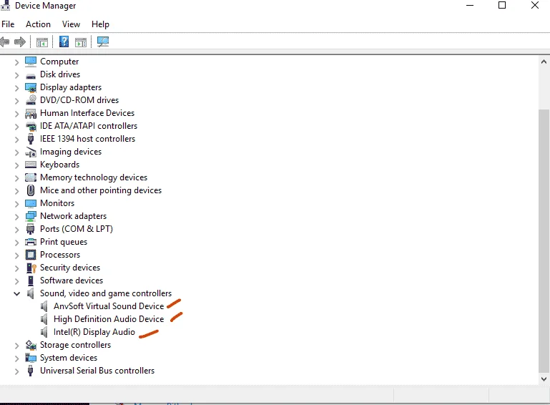Select High Definition Audio Device entry
Viewport: 550px width, 405px height.
click(x=109, y=319)
